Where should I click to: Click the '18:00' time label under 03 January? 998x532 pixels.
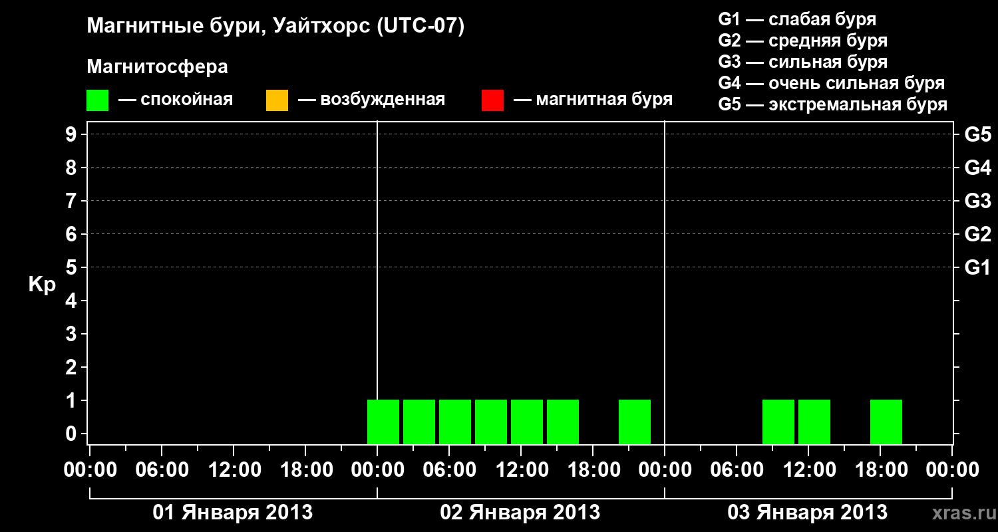point(880,470)
